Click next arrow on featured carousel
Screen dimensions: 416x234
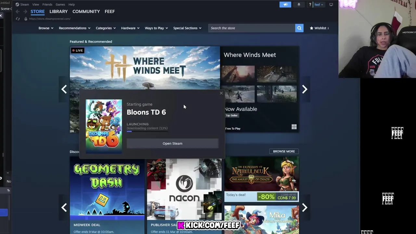click(x=305, y=89)
